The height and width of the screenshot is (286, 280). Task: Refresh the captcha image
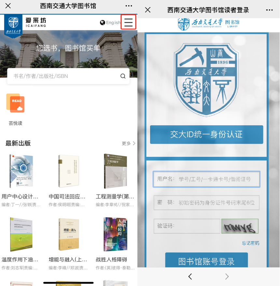(x=240, y=226)
